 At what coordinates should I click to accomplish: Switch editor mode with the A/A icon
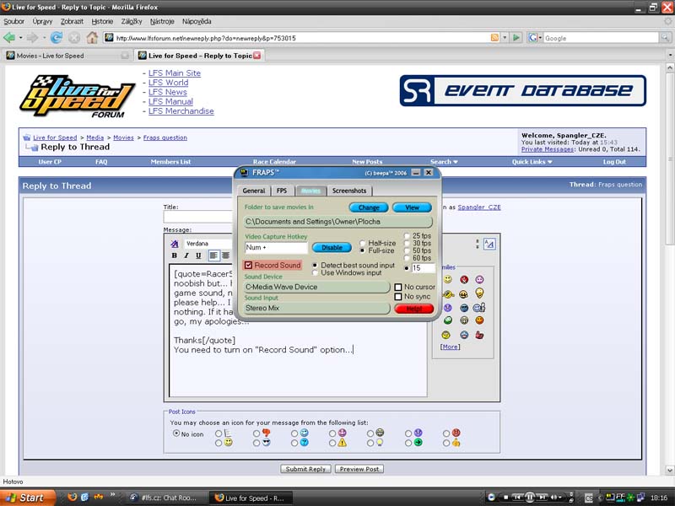tap(489, 244)
